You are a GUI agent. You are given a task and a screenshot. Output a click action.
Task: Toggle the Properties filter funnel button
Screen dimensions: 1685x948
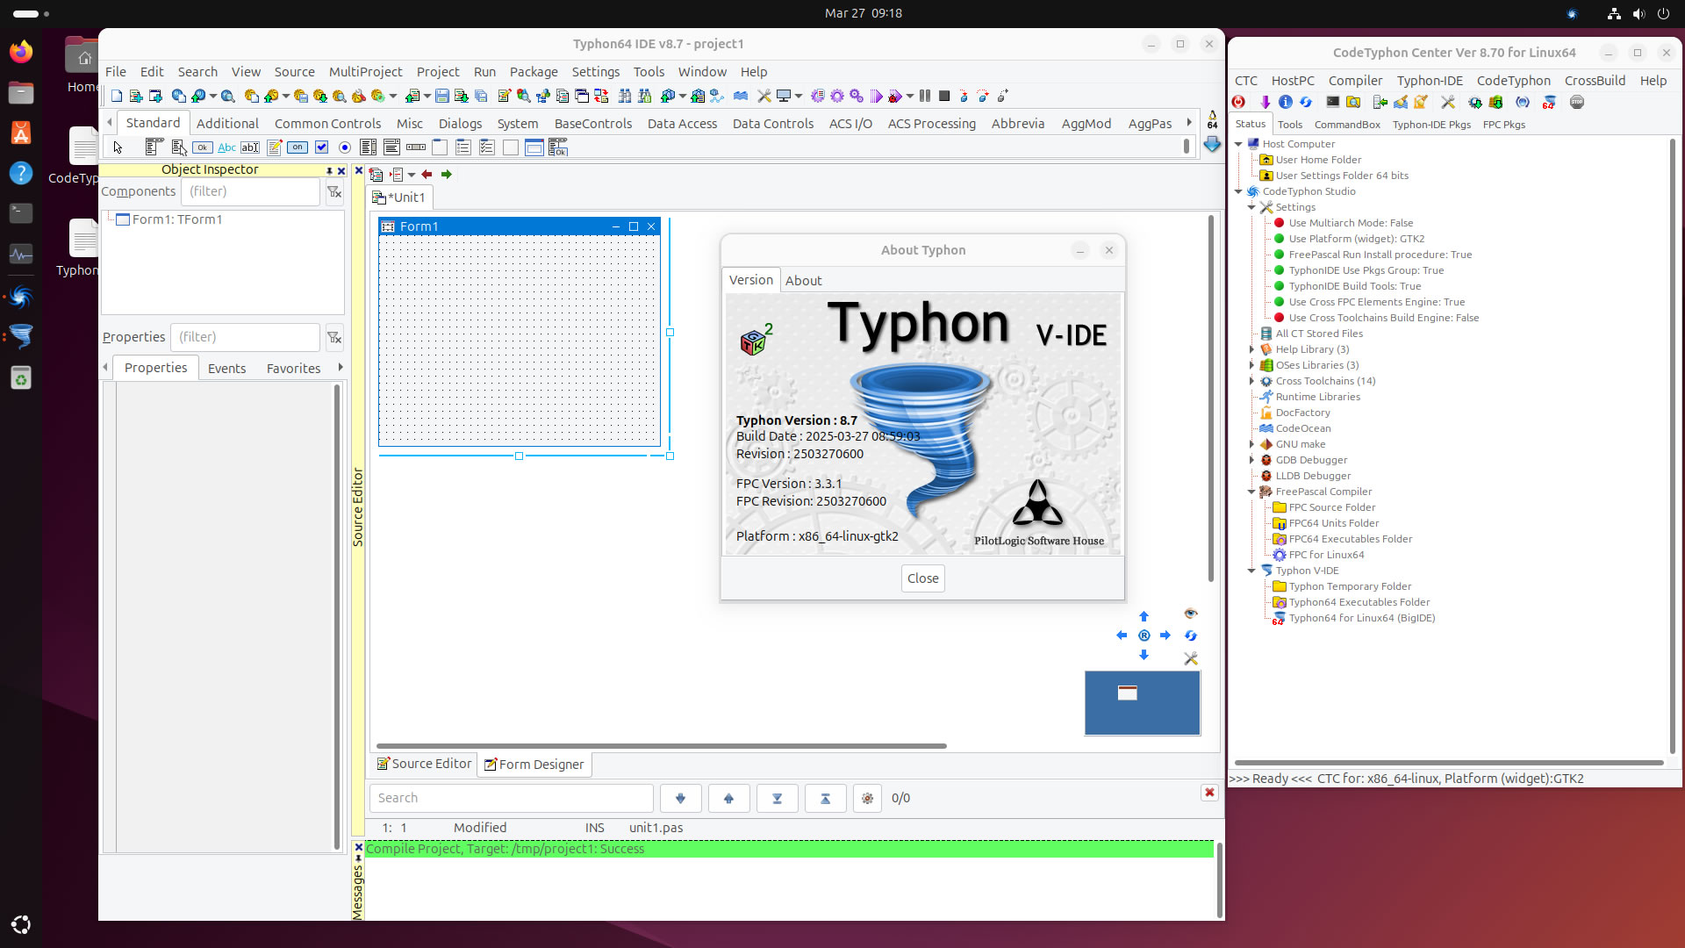(334, 337)
